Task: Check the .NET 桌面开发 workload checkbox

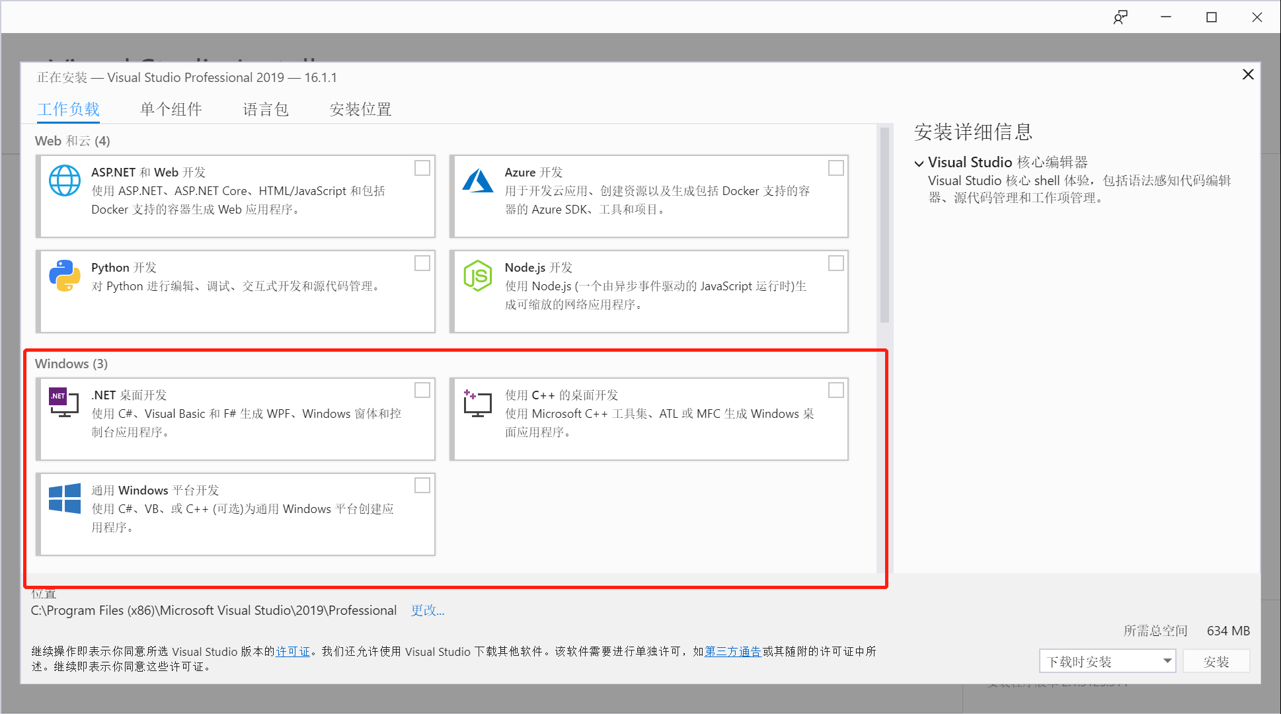Action: tap(422, 390)
